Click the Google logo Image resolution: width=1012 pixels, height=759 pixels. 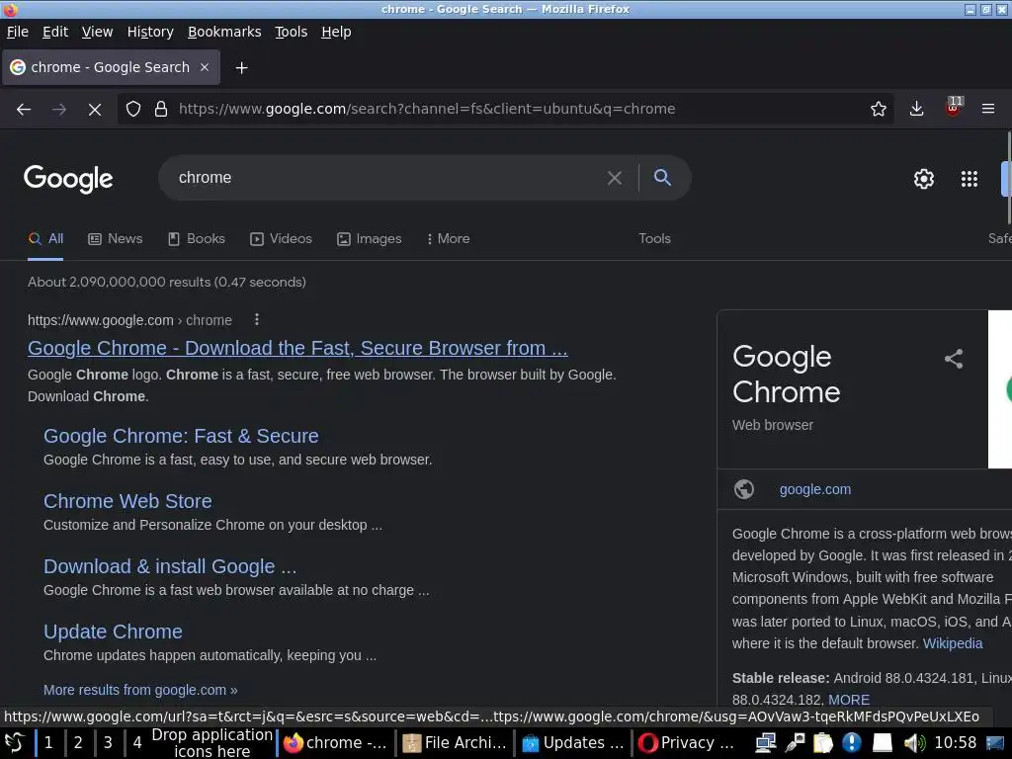[x=68, y=179]
